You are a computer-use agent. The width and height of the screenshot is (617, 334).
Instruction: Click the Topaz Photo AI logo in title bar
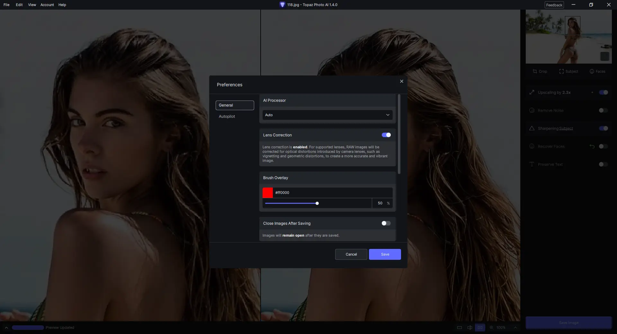click(x=282, y=5)
